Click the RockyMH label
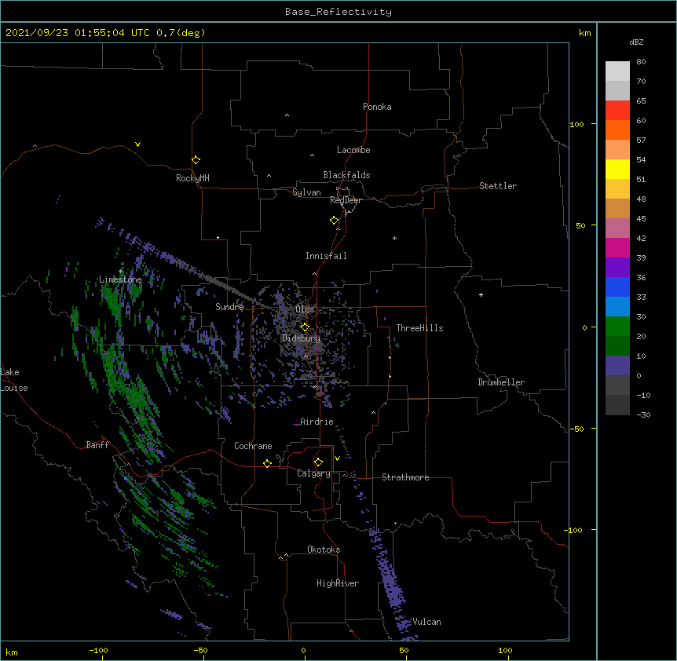The height and width of the screenshot is (661, 677). pyautogui.click(x=192, y=178)
